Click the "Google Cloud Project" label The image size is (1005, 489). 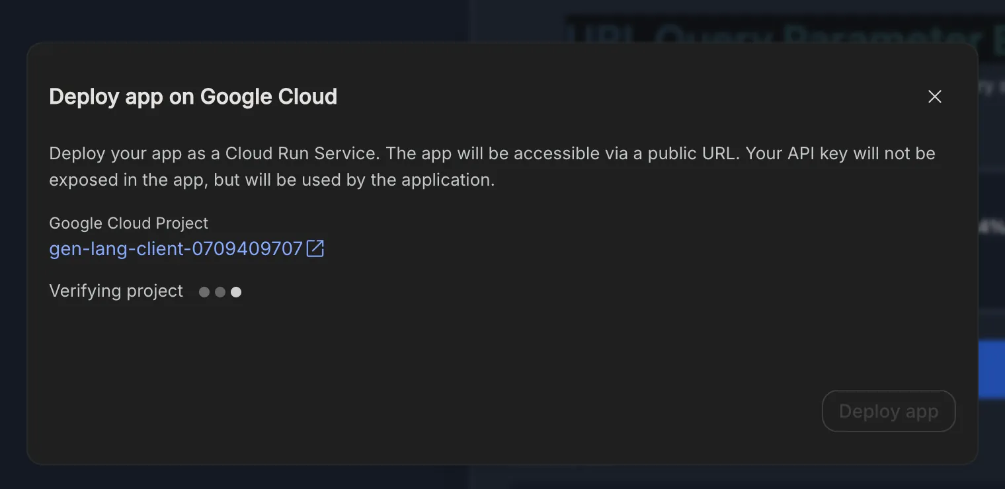(x=129, y=223)
